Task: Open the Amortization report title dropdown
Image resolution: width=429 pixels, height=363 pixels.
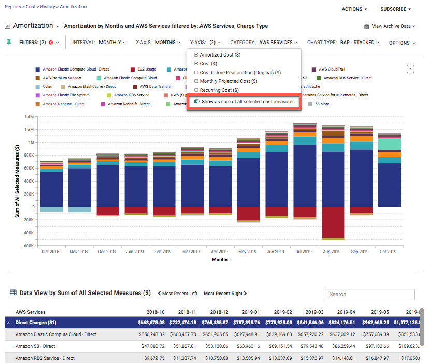Action: point(58,26)
